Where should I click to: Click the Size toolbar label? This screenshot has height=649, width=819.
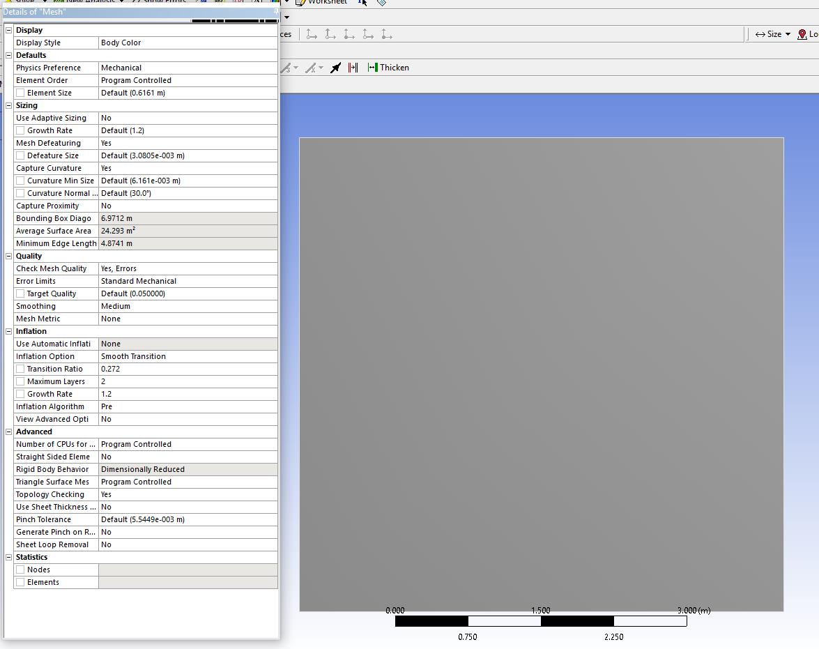coord(774,34)
